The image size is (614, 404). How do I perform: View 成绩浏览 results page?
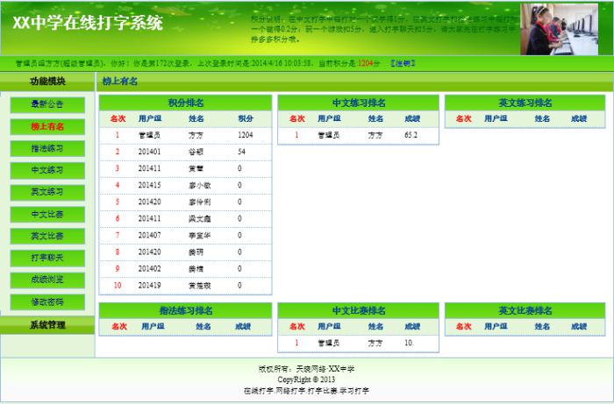[47, 280]
